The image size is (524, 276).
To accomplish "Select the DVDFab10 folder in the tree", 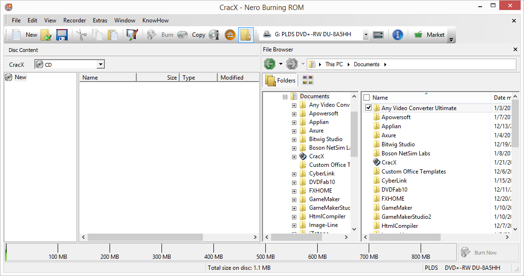I will coord(322,182).
